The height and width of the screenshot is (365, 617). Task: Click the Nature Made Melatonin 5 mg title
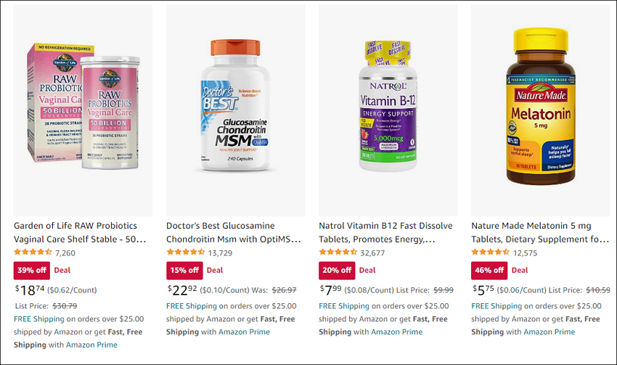[x=540, y=232]
